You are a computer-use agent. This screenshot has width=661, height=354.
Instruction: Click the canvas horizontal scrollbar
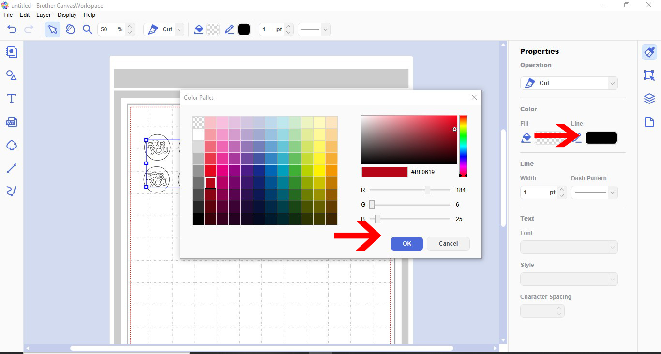[x=262, y=348]
